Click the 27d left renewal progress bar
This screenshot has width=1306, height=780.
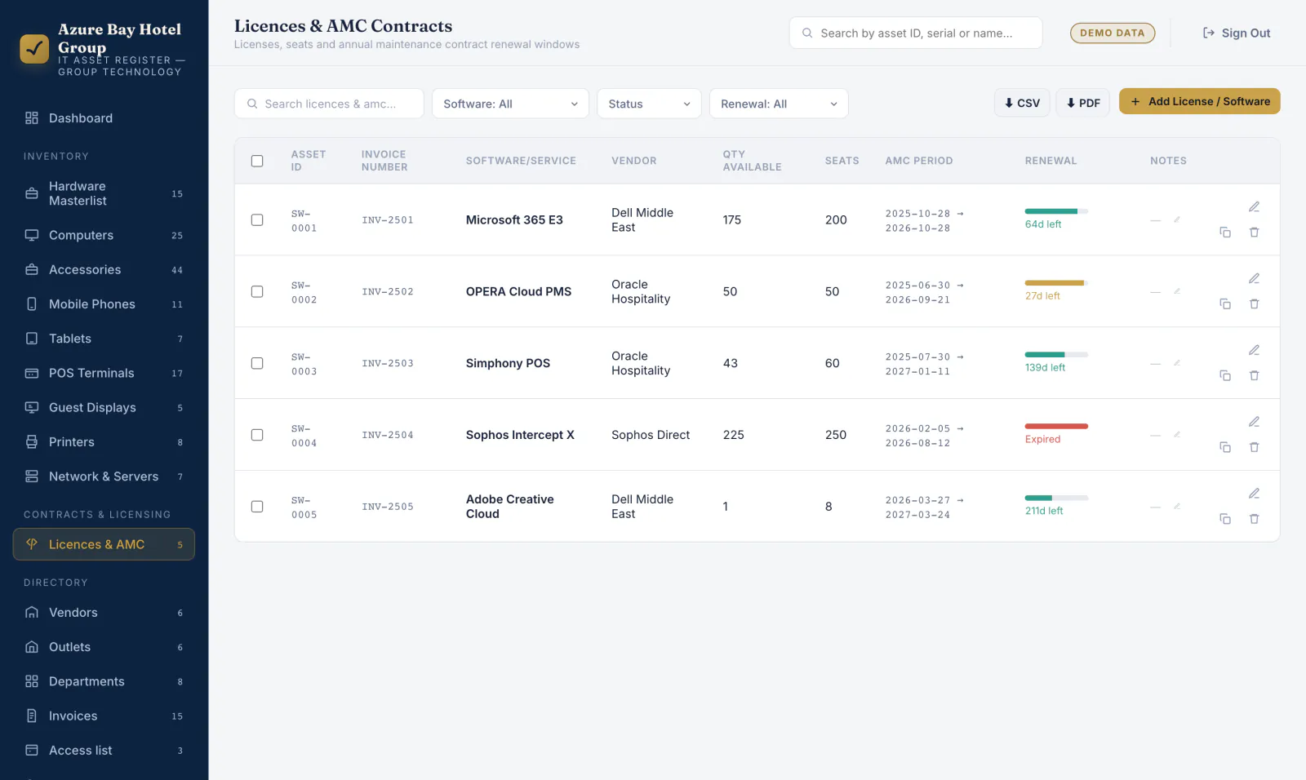1056,283
